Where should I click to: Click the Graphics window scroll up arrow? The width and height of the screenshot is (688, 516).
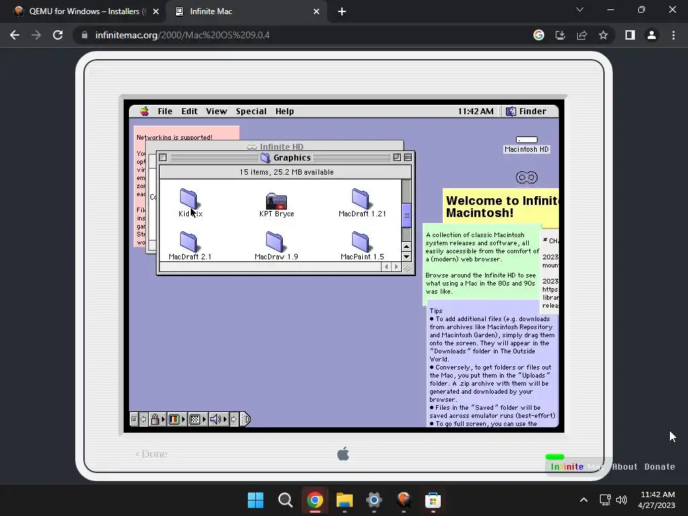pos(406,247)
